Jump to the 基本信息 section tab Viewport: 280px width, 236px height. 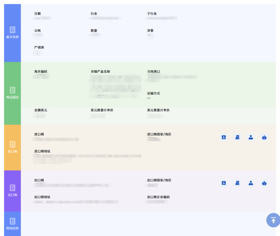point(12,33)
